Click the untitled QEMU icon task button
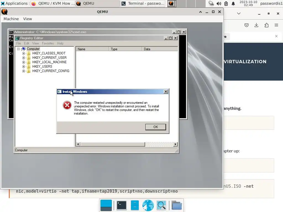Image resolution: width=283 pixels, height=212 pixels. click(171, 3)
